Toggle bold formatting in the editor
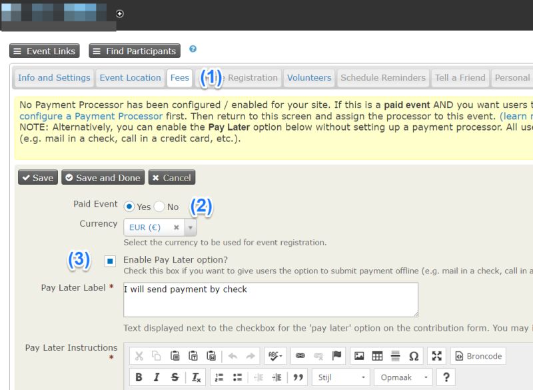The height and width of the screenshot is (390, 533). pos(139,377)
